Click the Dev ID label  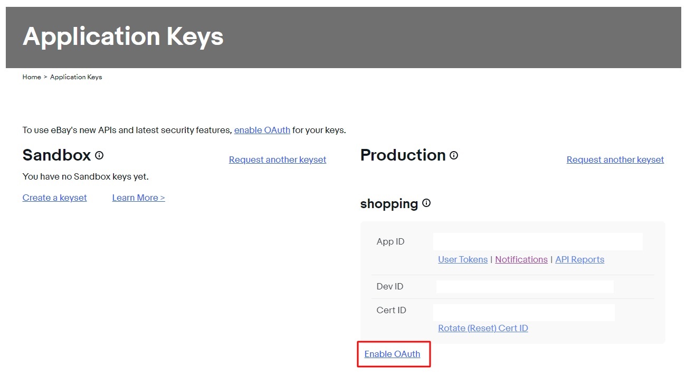point(390,286)
